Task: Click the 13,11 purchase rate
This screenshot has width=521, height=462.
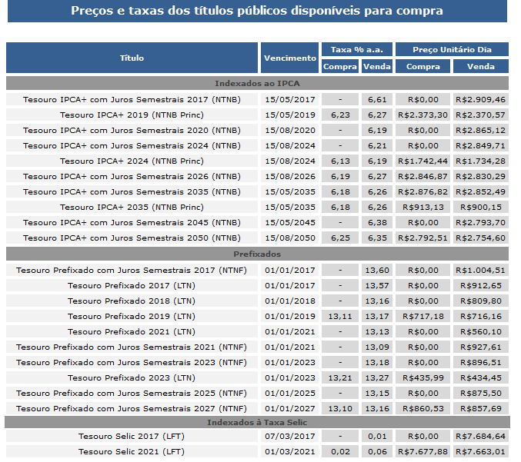Action: (340, 316)
